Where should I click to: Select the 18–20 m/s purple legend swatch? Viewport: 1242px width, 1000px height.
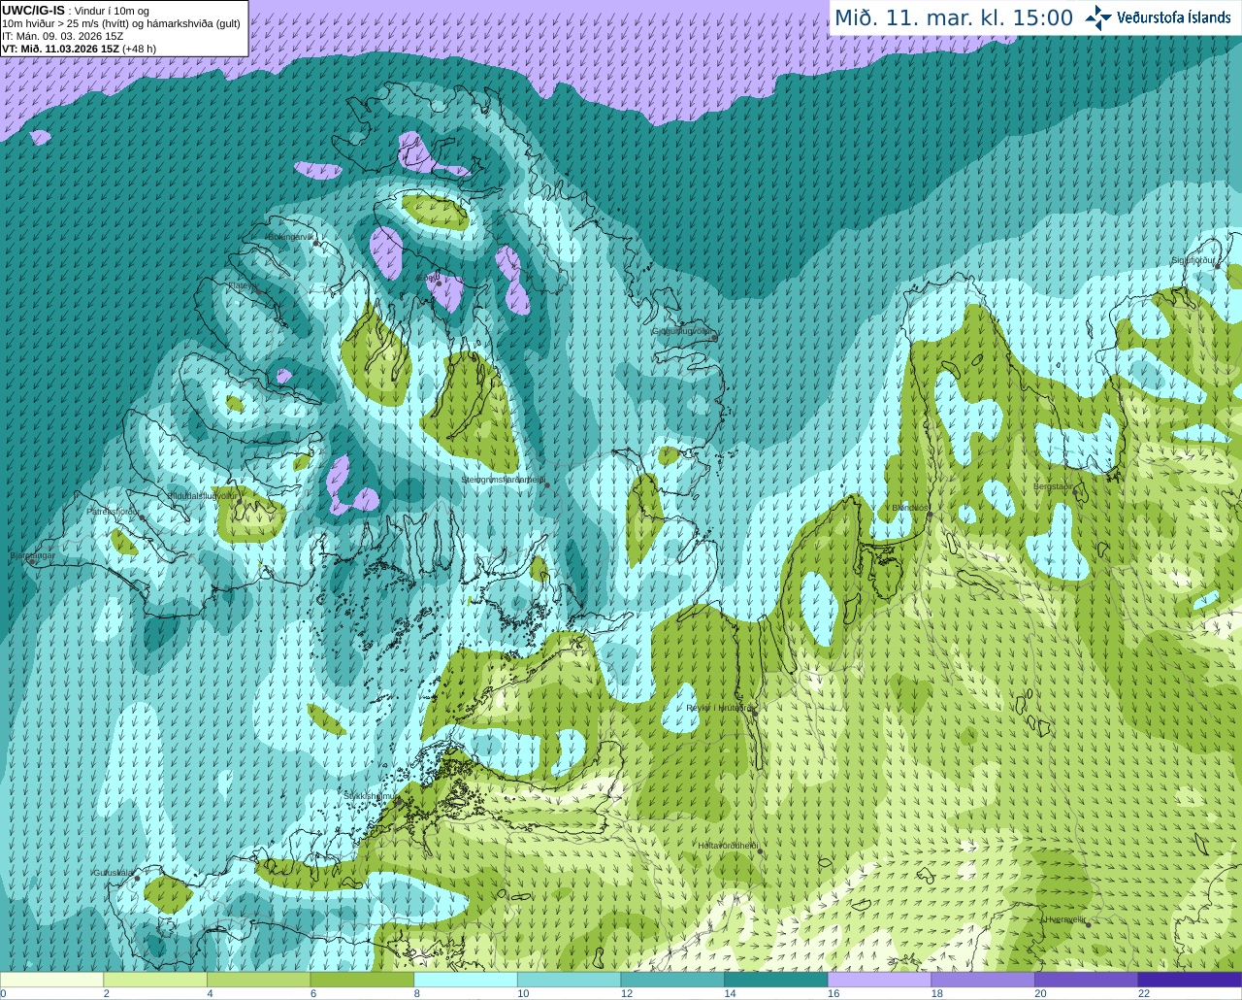coord(983,980)
